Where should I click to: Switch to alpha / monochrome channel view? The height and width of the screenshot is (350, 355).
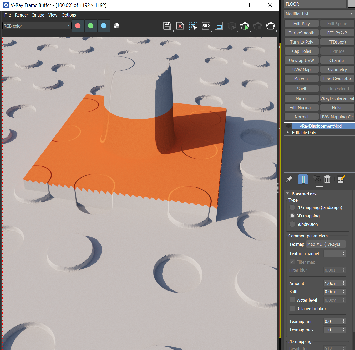pos(116,26)
